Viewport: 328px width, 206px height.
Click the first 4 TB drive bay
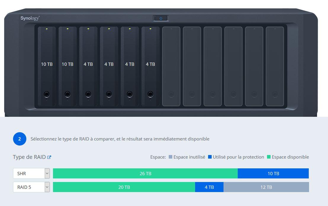[88, 66]
